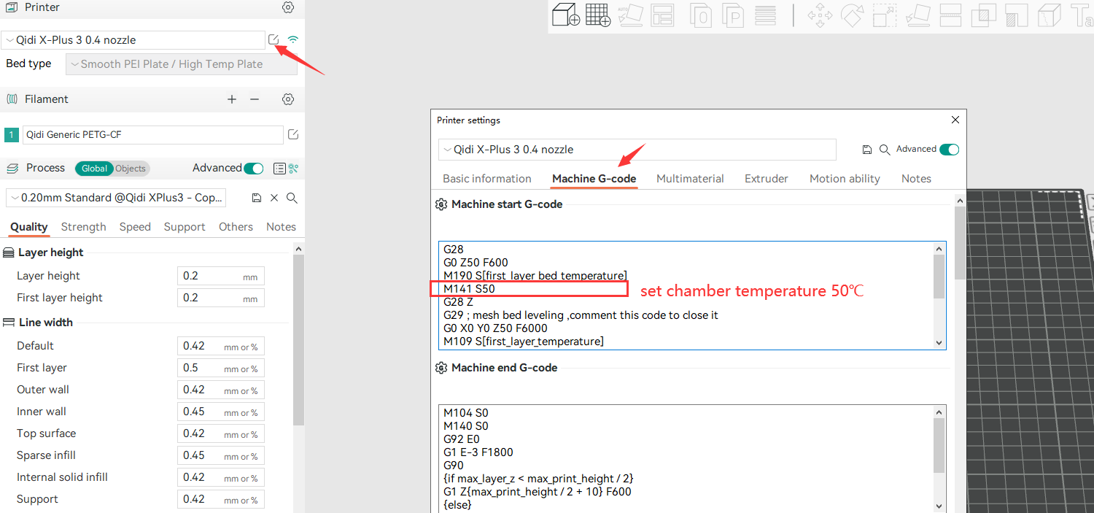Screen dimensions: 1094x513
Task: Click the add filament plus icon
Action: (232, 99)
